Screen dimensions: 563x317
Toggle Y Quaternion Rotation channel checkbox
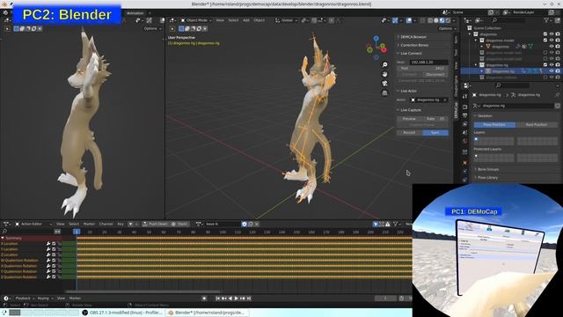coord(54,271)
